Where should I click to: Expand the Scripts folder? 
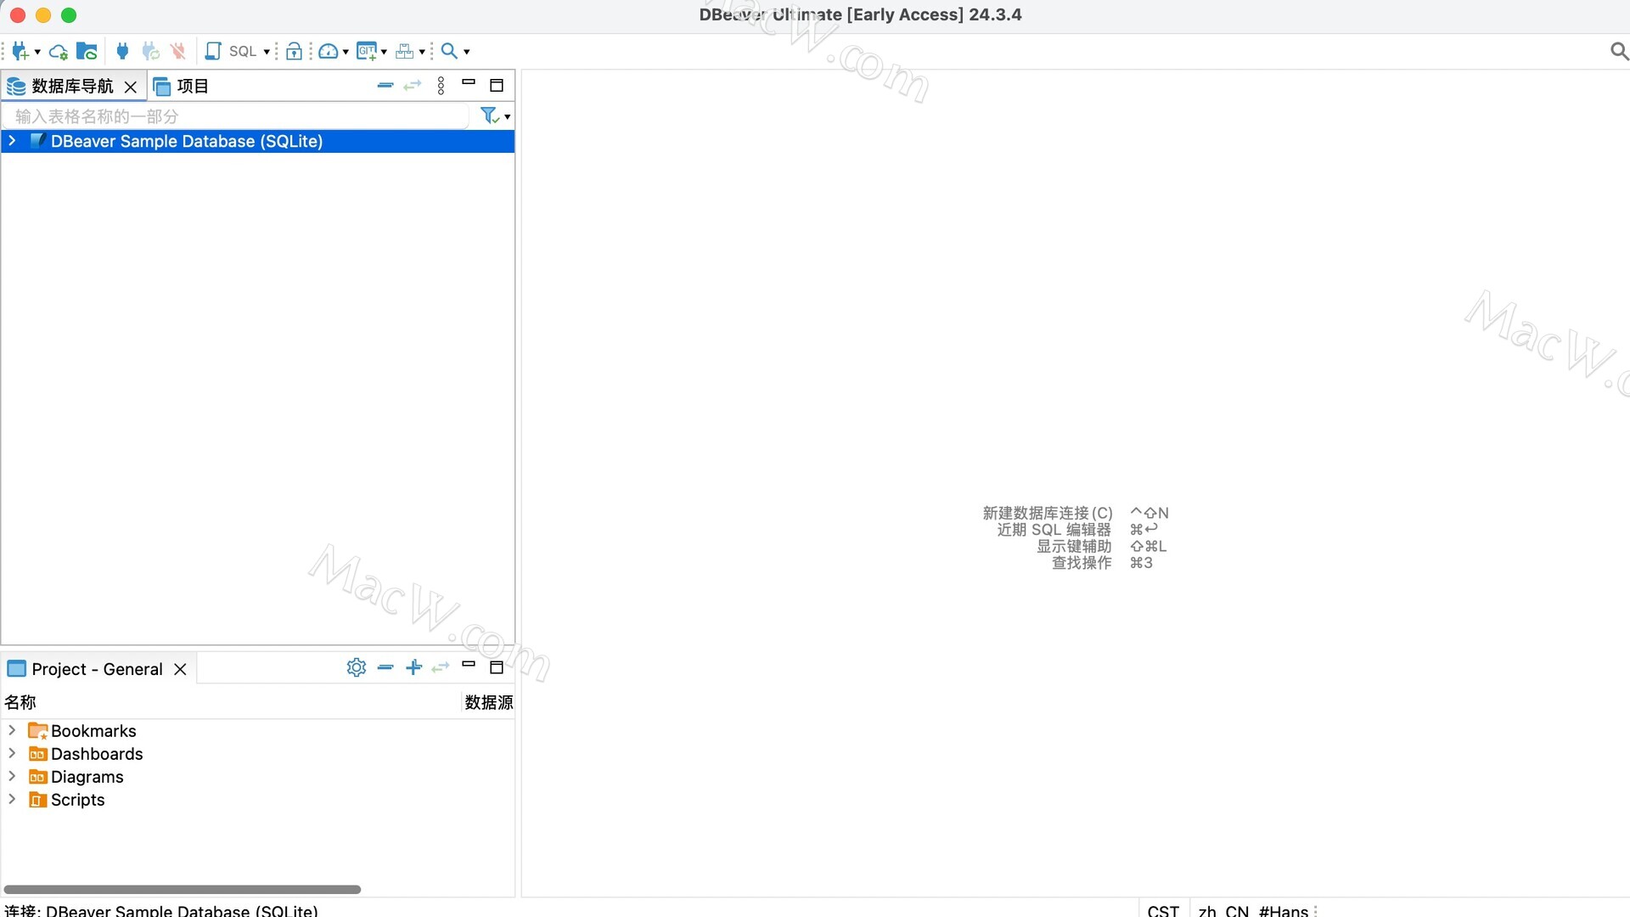coord(12,799)
